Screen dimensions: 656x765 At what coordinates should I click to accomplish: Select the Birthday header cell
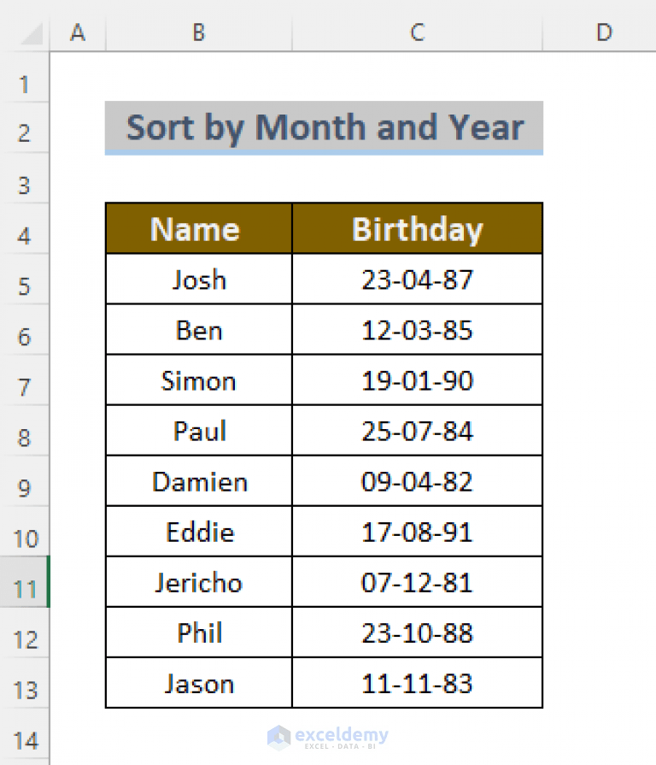[417, 228]
